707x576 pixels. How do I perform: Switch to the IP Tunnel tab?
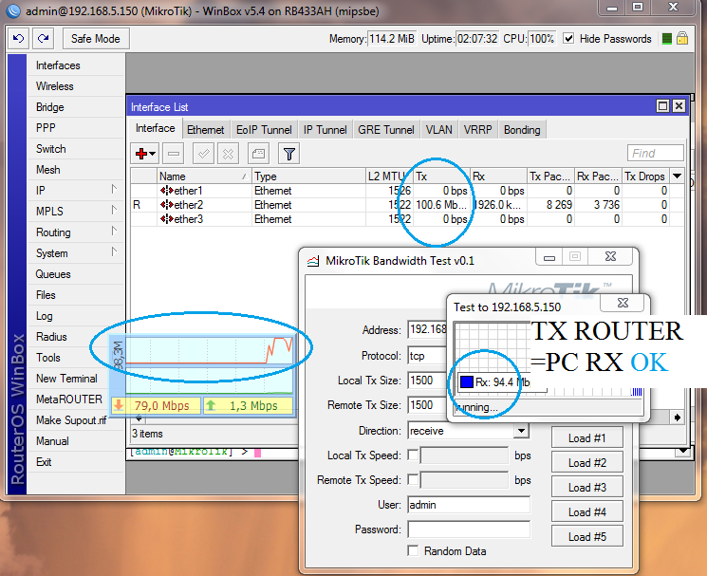326,130
